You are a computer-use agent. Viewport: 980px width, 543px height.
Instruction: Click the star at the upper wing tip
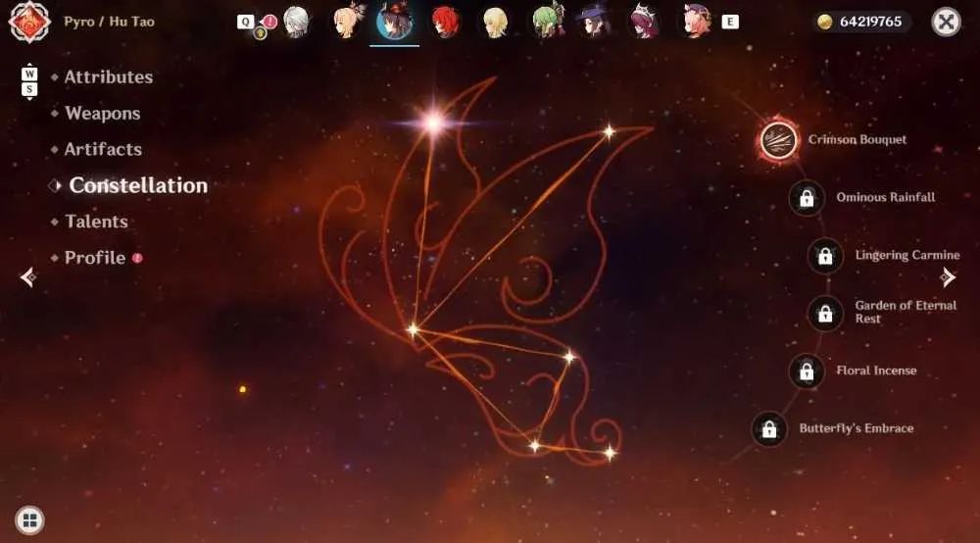click(x=609, y=131)
